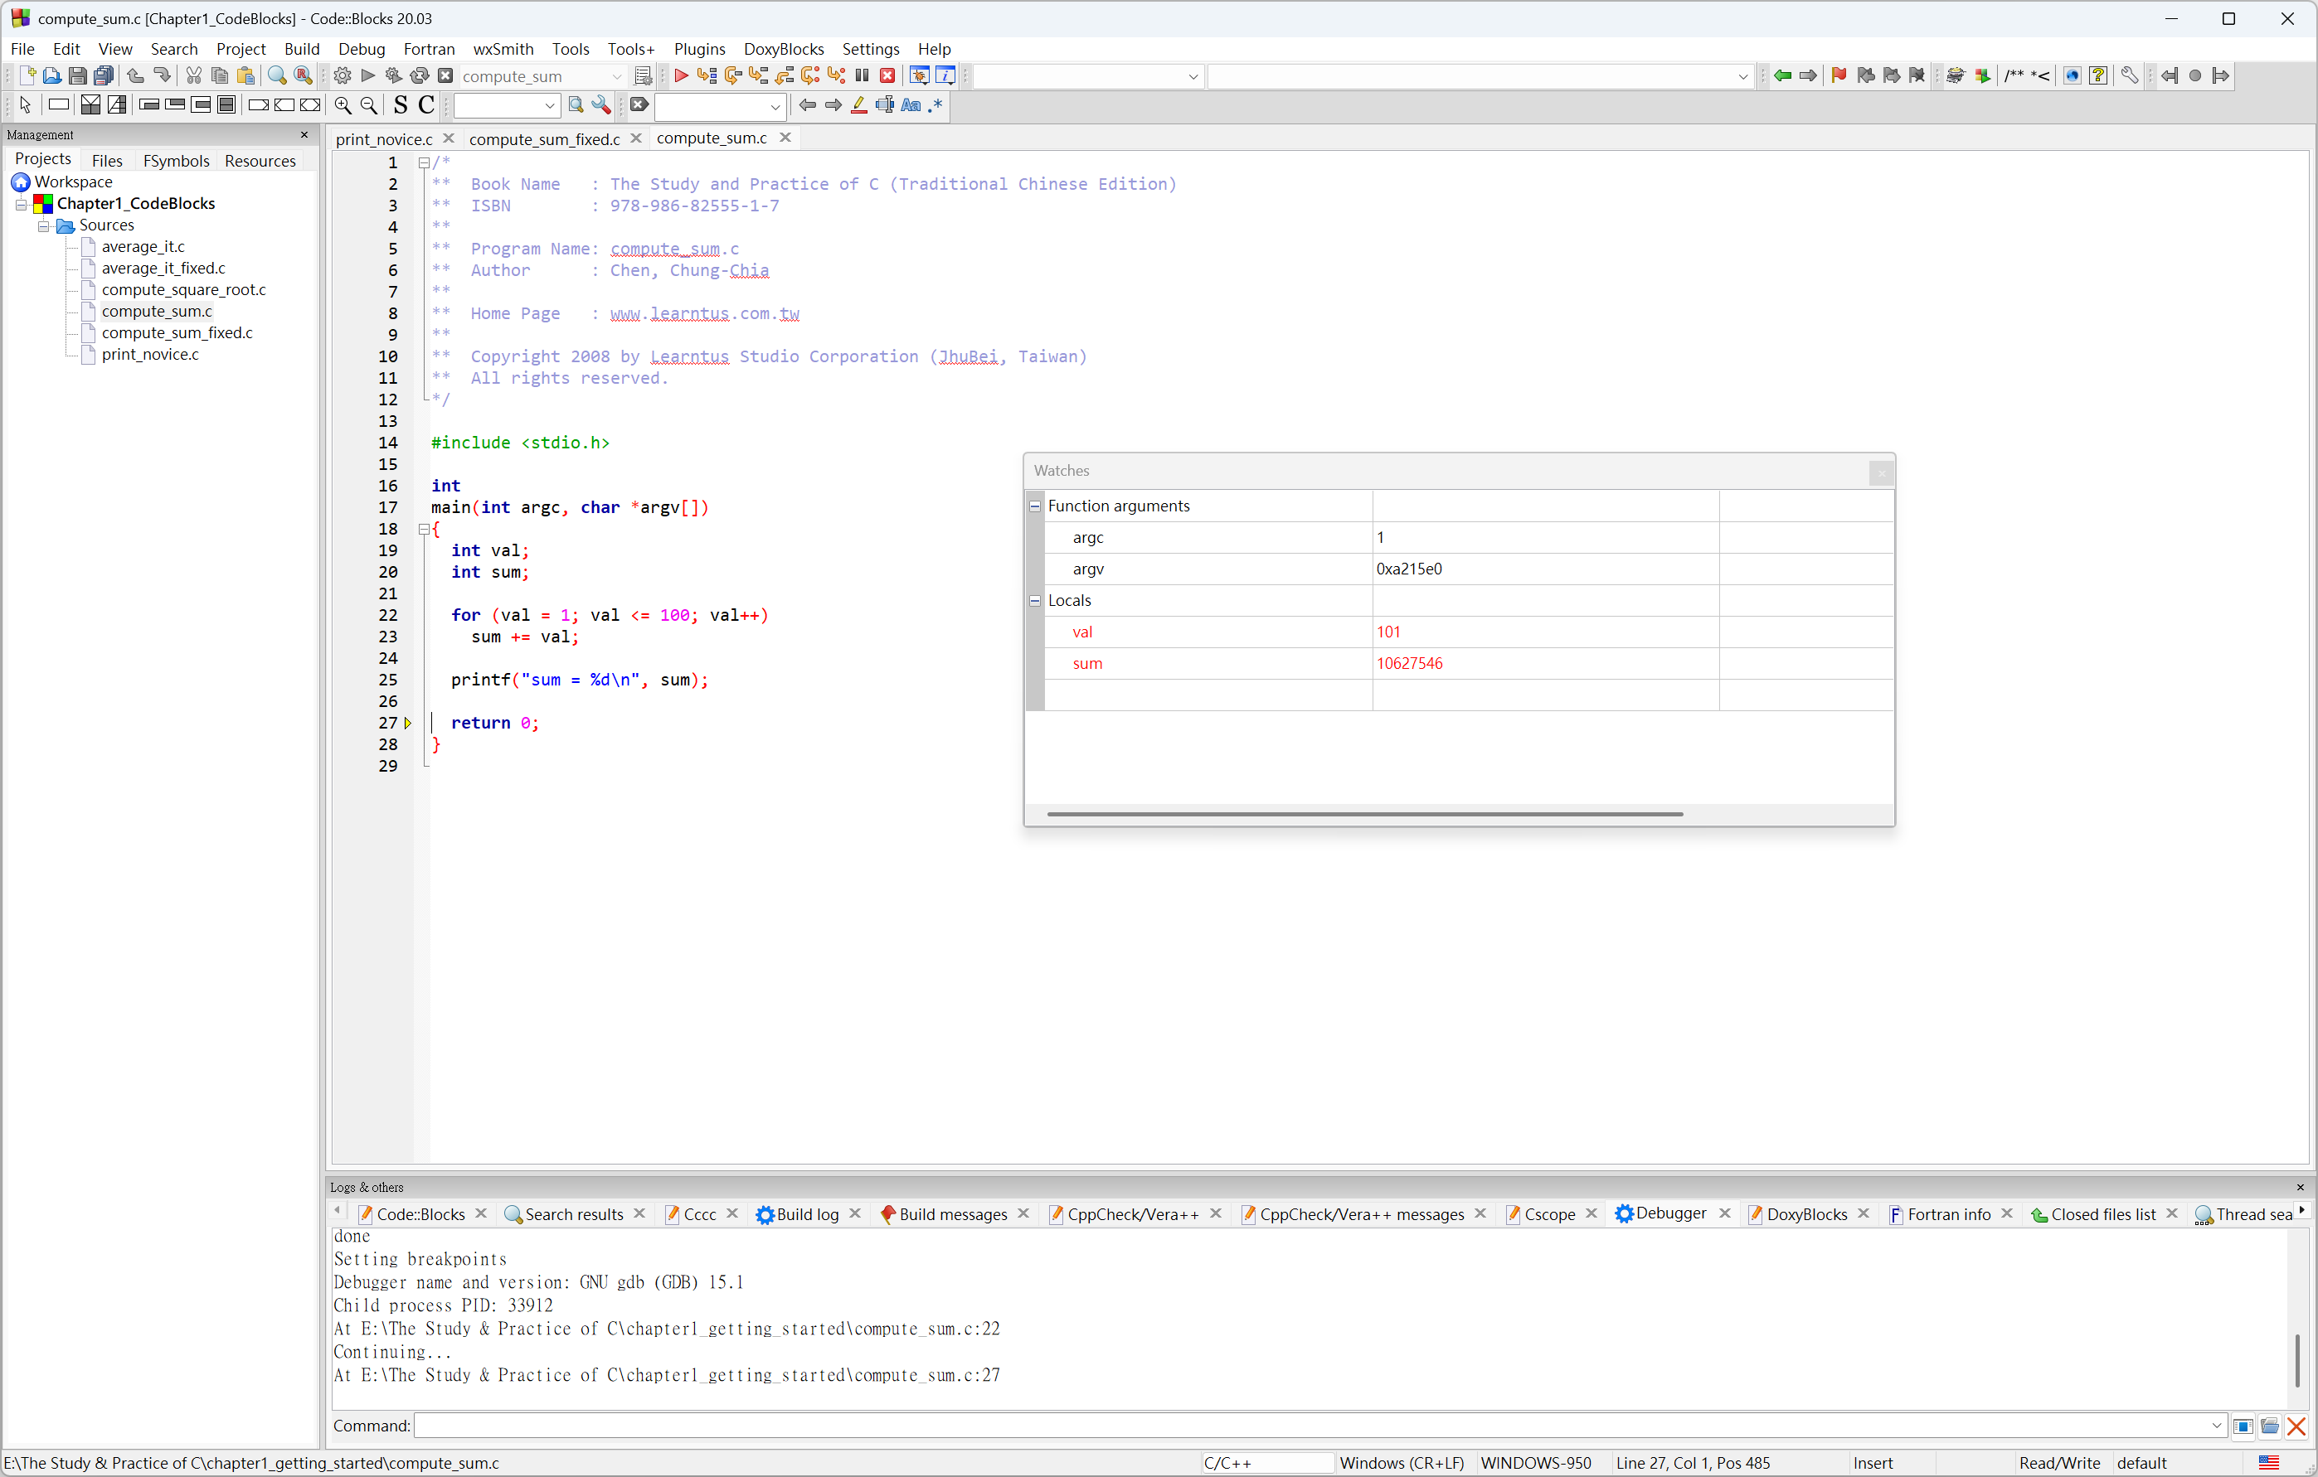Collapse the Function arguments group in Watches
The width and height of the screenshot is (2318, 1477).
point(1035,506)
